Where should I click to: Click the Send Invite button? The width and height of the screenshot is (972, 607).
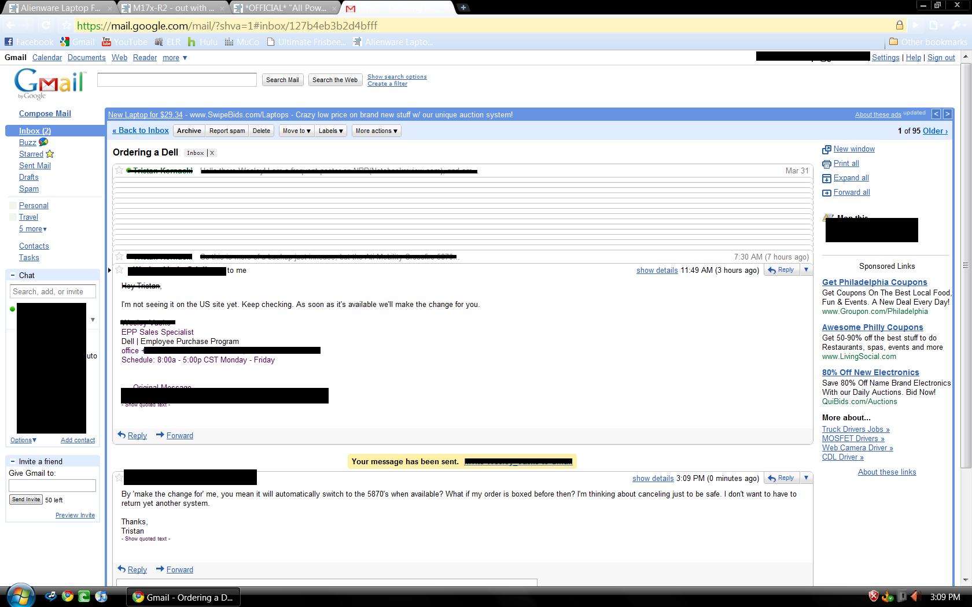click(26, 499)
